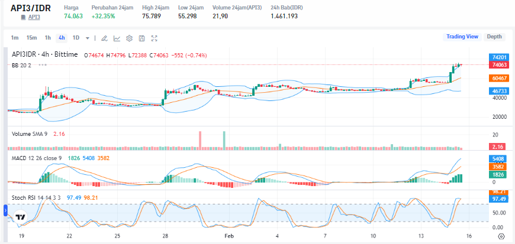Click the Harga value 74.063
Image resolution: width=515 pixels, height=244 pixels.
click(73, 16)
